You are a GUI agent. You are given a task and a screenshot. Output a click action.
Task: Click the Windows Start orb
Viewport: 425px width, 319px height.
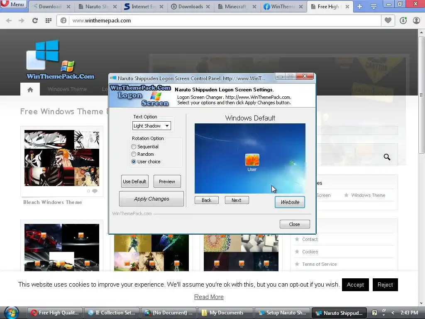click(11, 313)
